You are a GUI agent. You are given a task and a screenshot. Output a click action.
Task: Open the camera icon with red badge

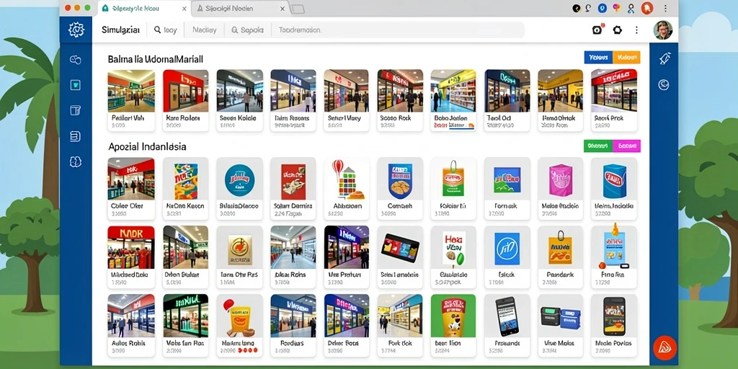597,30
